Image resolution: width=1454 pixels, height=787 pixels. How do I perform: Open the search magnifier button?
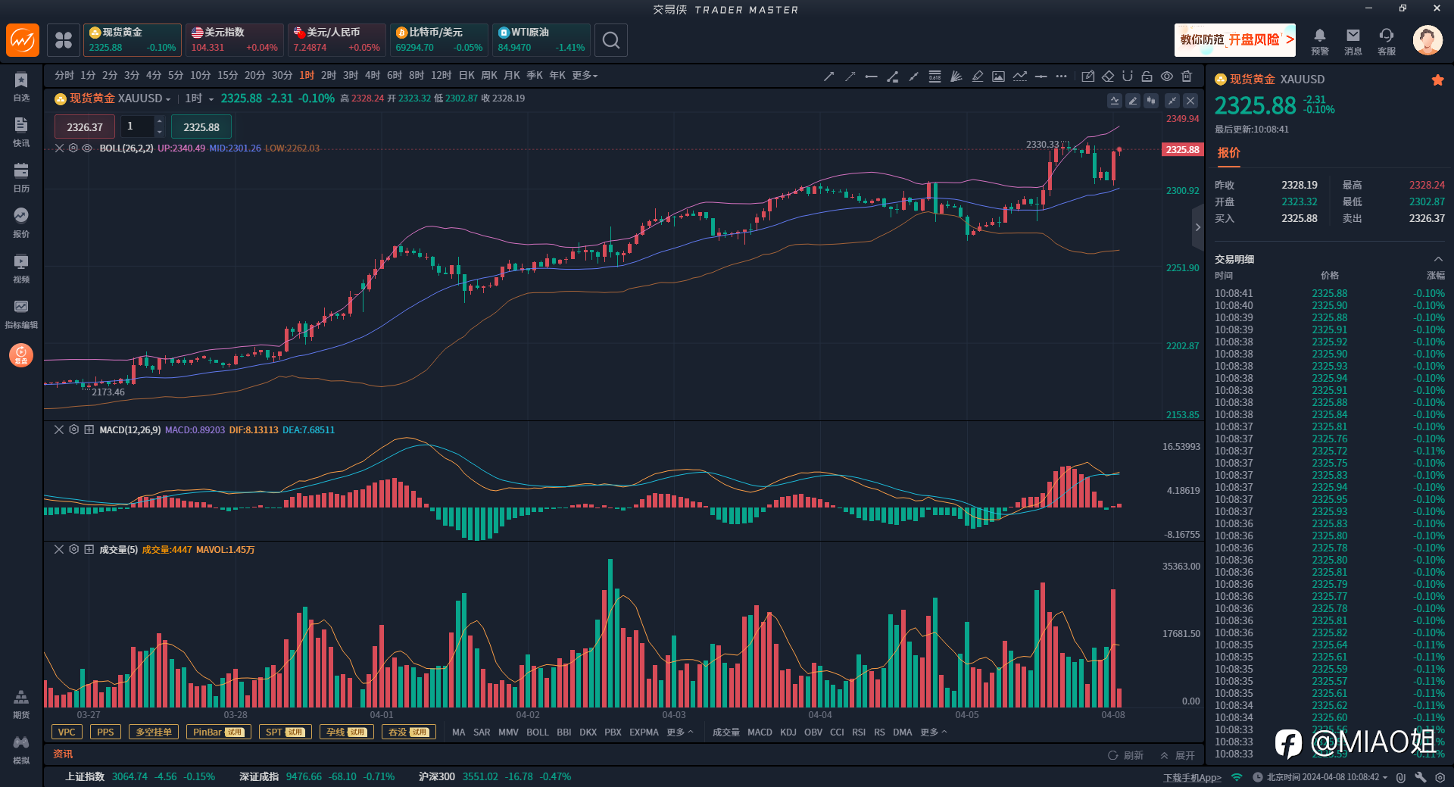pos(611,40)
